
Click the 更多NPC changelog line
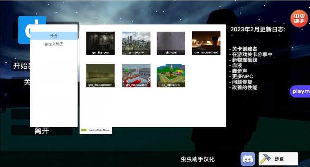241,76
